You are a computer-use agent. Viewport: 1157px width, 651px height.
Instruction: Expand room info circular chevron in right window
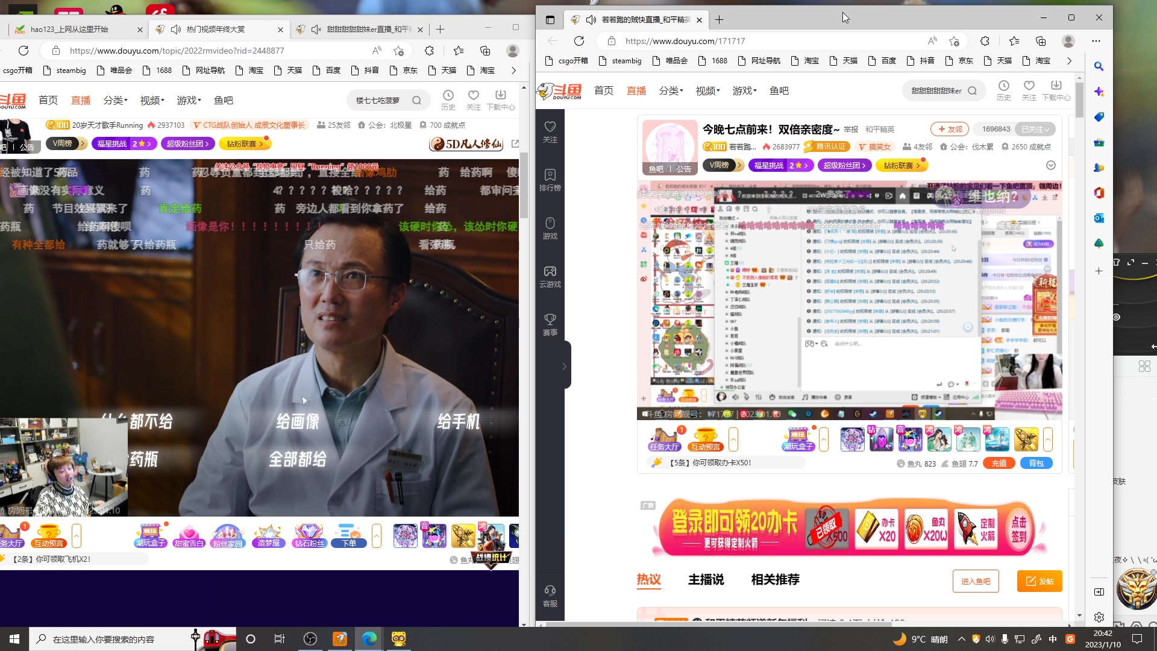[x=1050, y=165]
